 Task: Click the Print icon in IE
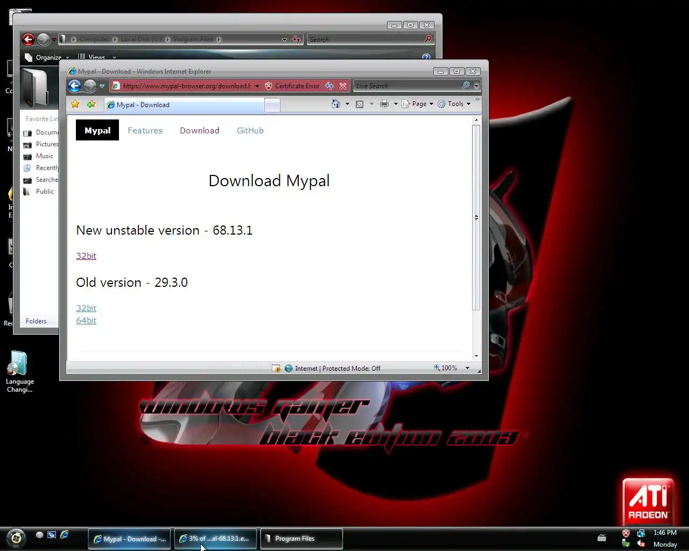384,104
